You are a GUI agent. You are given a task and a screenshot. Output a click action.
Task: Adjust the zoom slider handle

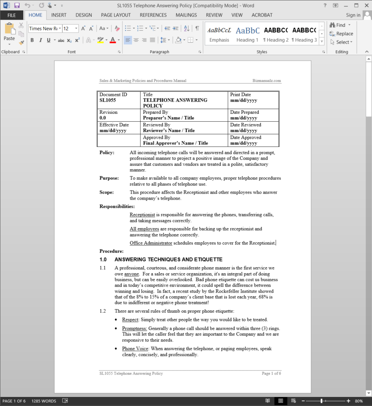tap(322, 401)
